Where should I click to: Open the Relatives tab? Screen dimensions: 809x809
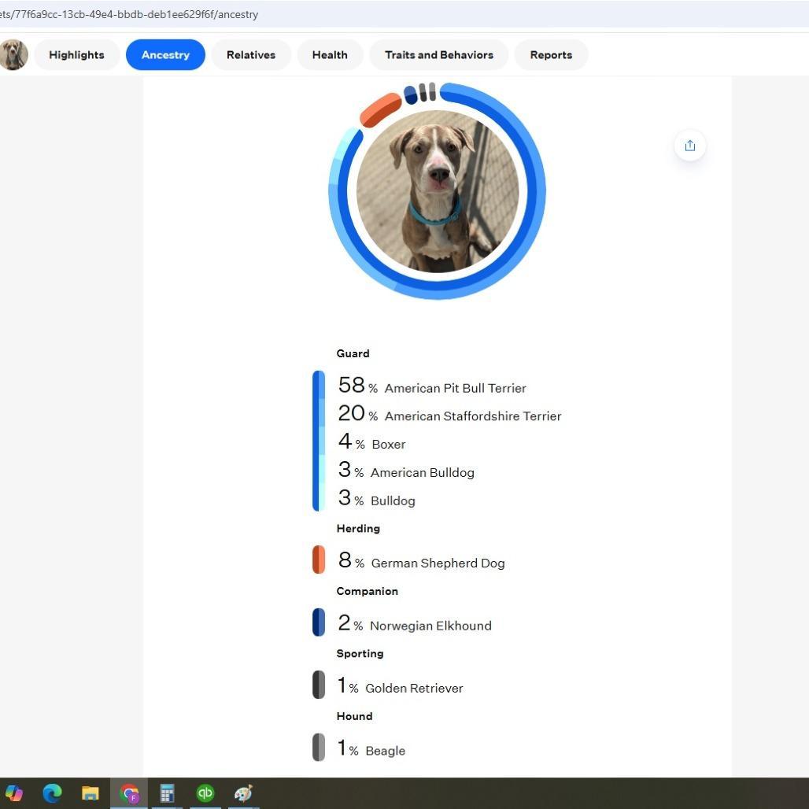coord(251,55)
